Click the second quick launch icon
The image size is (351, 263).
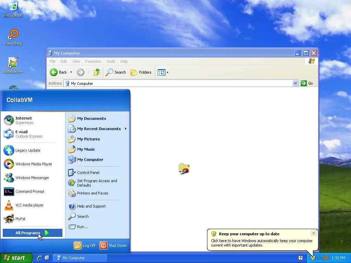pos(47,258)
